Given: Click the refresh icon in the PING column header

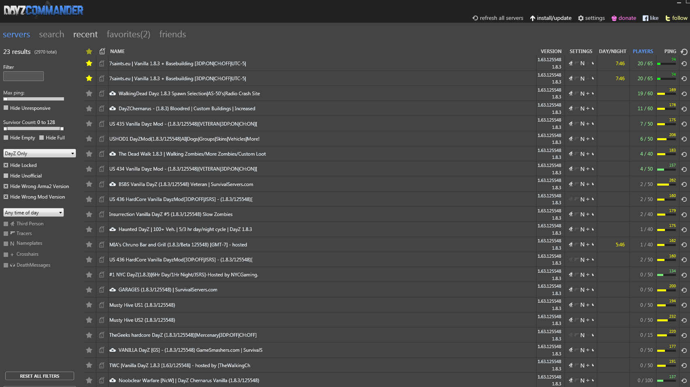Looking at the screenshot, I should [684, 51].
